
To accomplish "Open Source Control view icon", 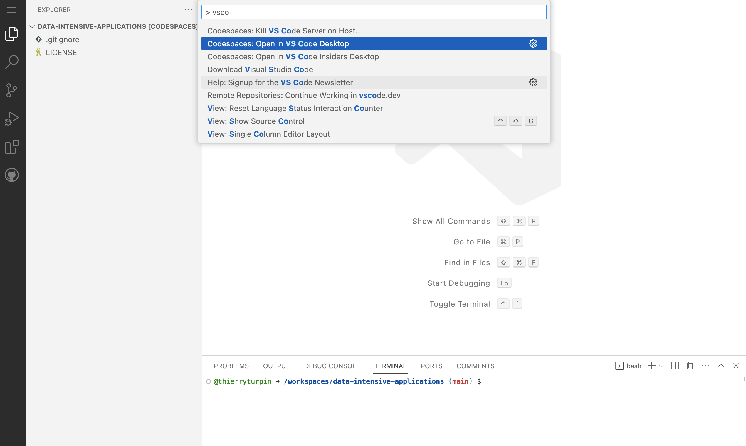I will click(x=12, y=90).
